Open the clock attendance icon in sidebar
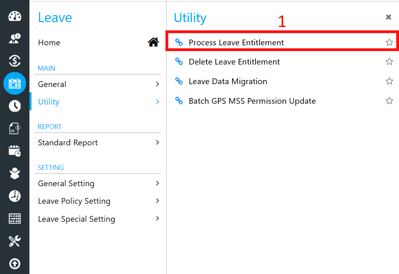 [x=15, y=106]
